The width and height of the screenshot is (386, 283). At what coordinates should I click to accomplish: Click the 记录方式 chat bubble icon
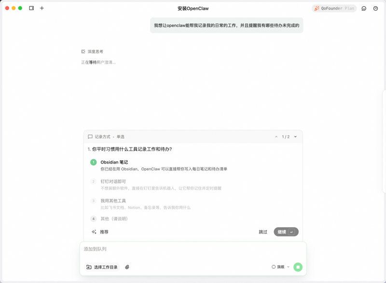[x=90, y=137]
